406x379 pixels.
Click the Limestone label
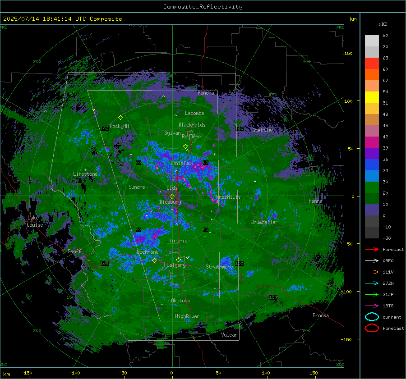point(85,174)
